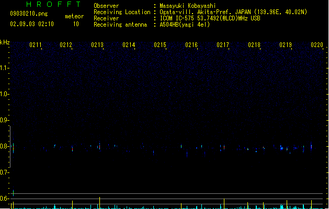Click the meteor echo just before 0217
329x209 pixels.
click(224, 147)
